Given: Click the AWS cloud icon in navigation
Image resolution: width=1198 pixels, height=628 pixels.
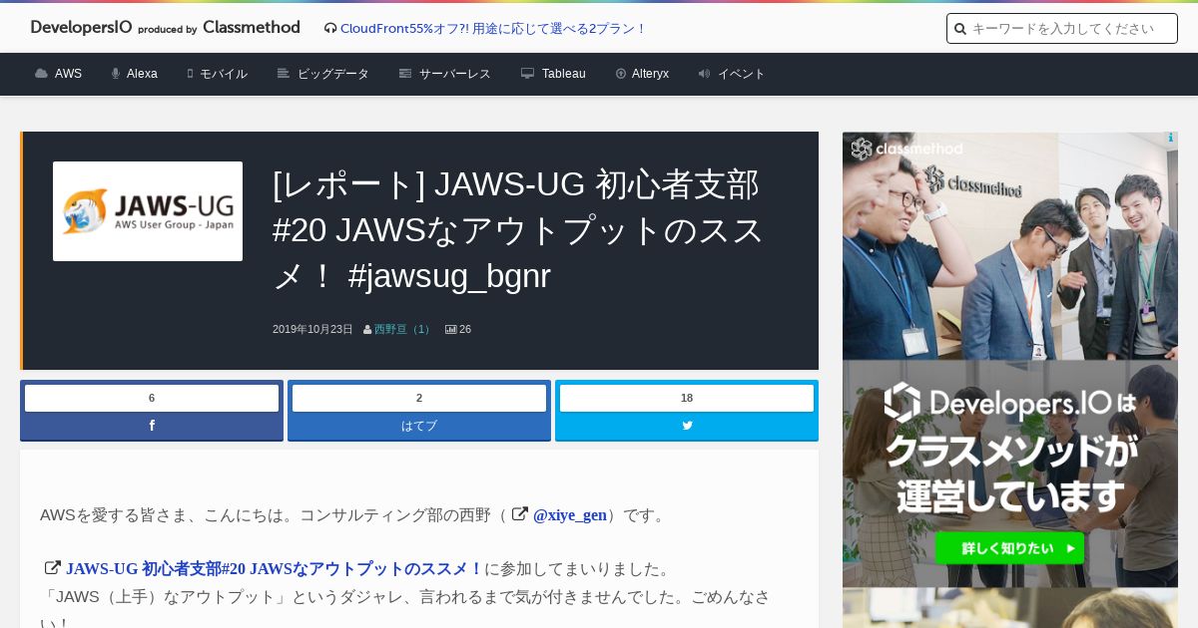Looking at the screenshot, I should click(41, 74).
